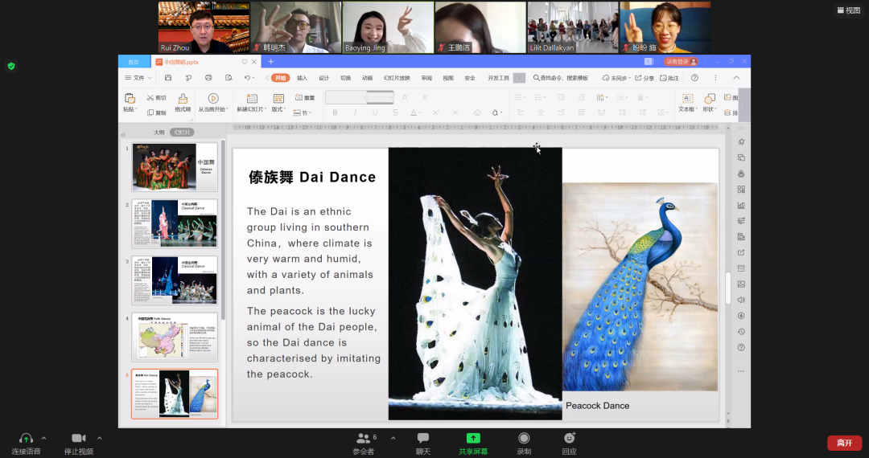Open the Zoom participants (参会者) list
This screenshot has width=869, height=458.
click(364, 444)
